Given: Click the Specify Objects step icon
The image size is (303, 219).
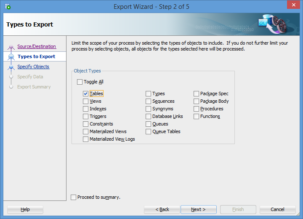Looking at the screenshot, I should (x=11, y=67).
